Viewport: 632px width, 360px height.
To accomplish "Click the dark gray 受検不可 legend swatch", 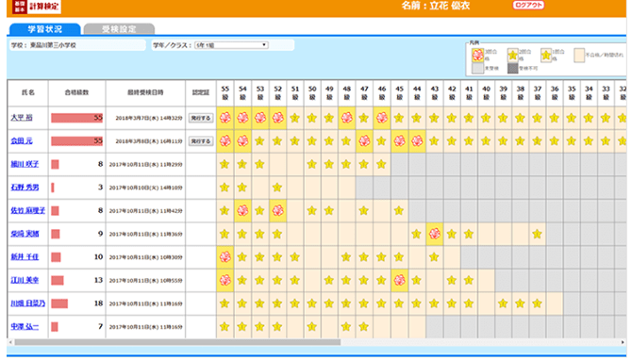I will pos(512,68).
